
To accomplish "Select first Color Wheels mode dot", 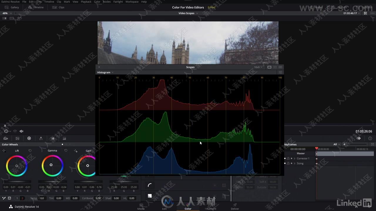I will [62, 144].
